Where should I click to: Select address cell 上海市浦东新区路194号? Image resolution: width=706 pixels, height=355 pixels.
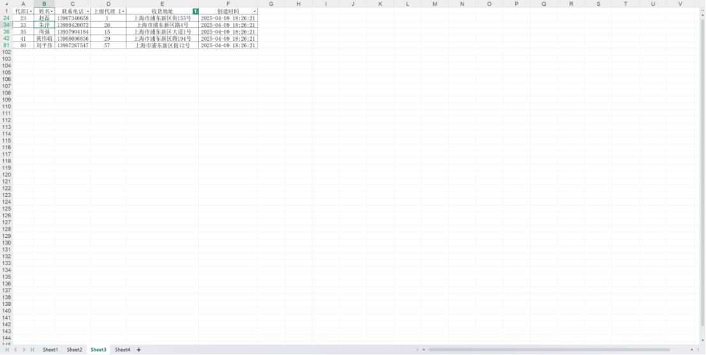point(163,39)
